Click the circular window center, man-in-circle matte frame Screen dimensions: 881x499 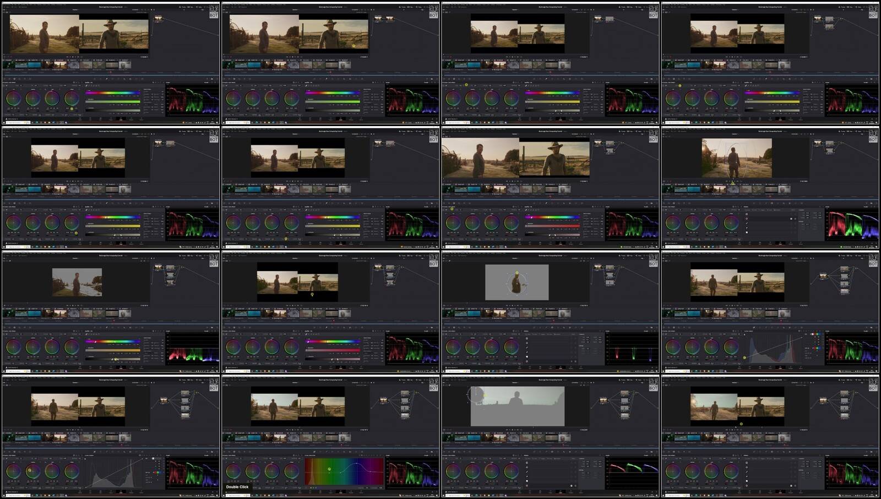[x=517, y=283]
